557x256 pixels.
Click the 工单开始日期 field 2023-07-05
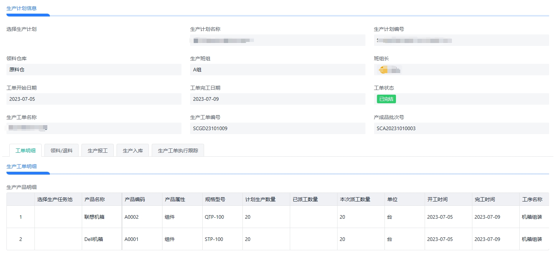click(x=94, y=99)
